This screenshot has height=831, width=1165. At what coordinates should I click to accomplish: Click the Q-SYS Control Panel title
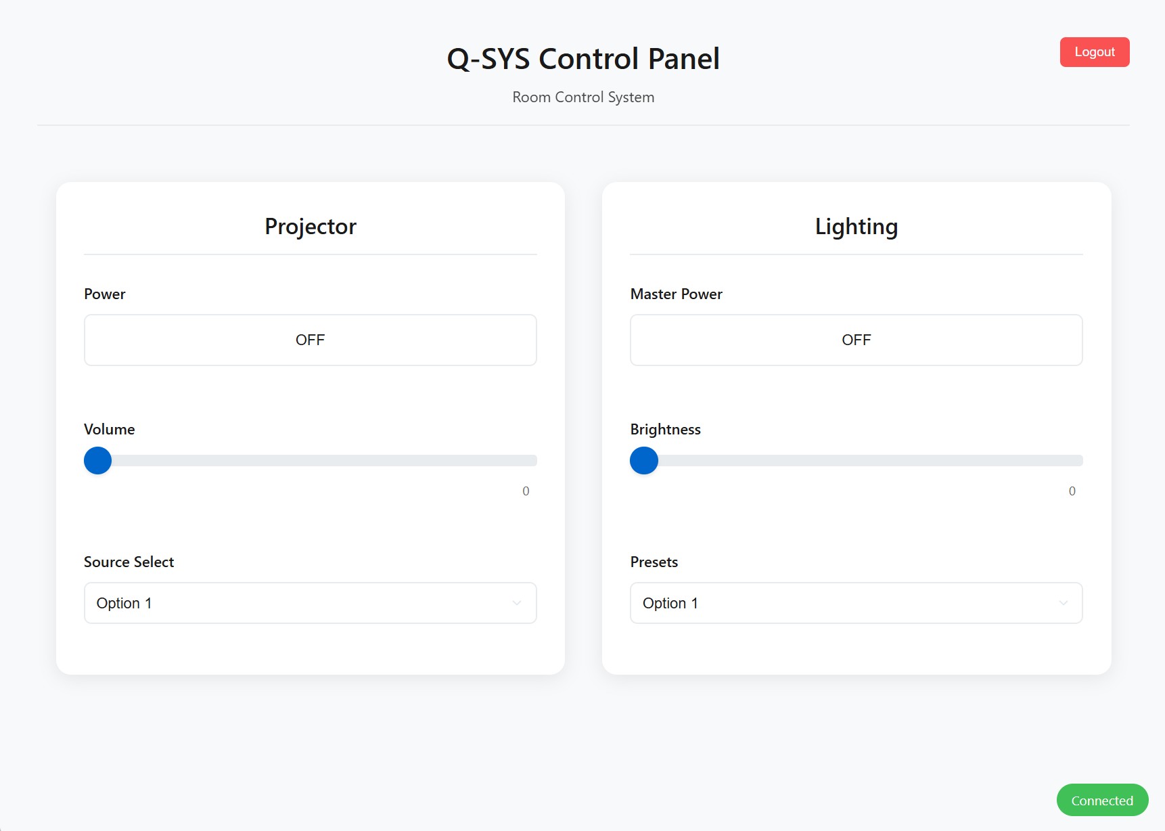(583, 59)
